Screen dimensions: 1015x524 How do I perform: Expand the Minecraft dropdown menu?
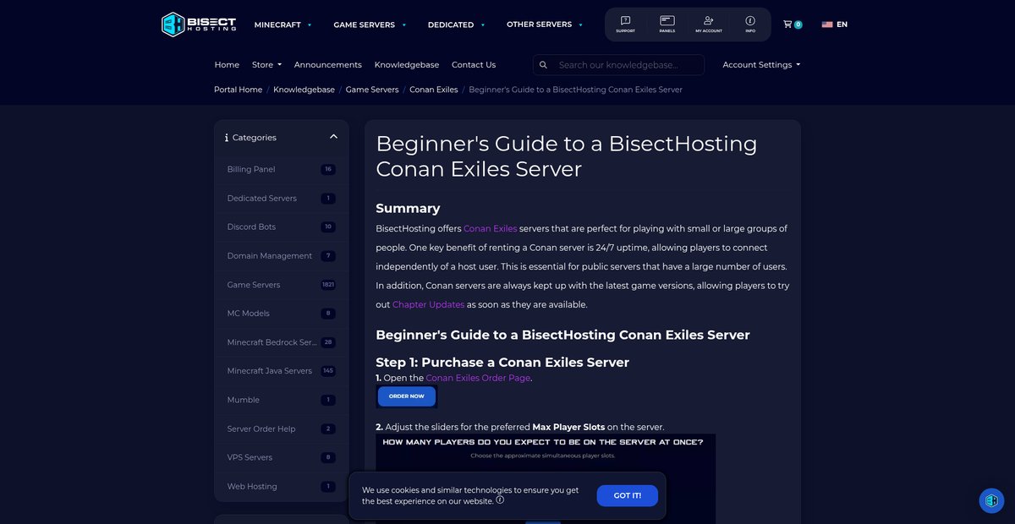283,25
